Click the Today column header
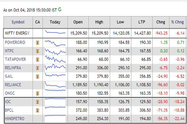 (x=55, y=22)
